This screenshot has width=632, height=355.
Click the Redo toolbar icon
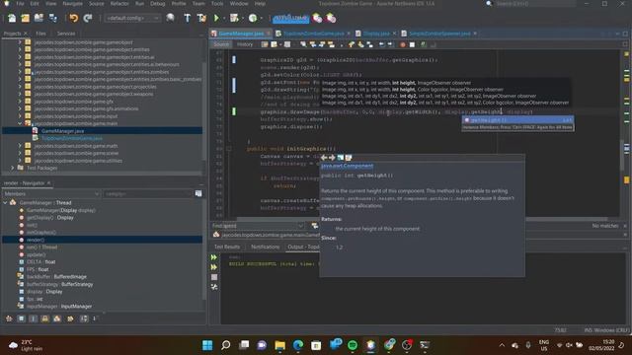[x=88, y=18]
